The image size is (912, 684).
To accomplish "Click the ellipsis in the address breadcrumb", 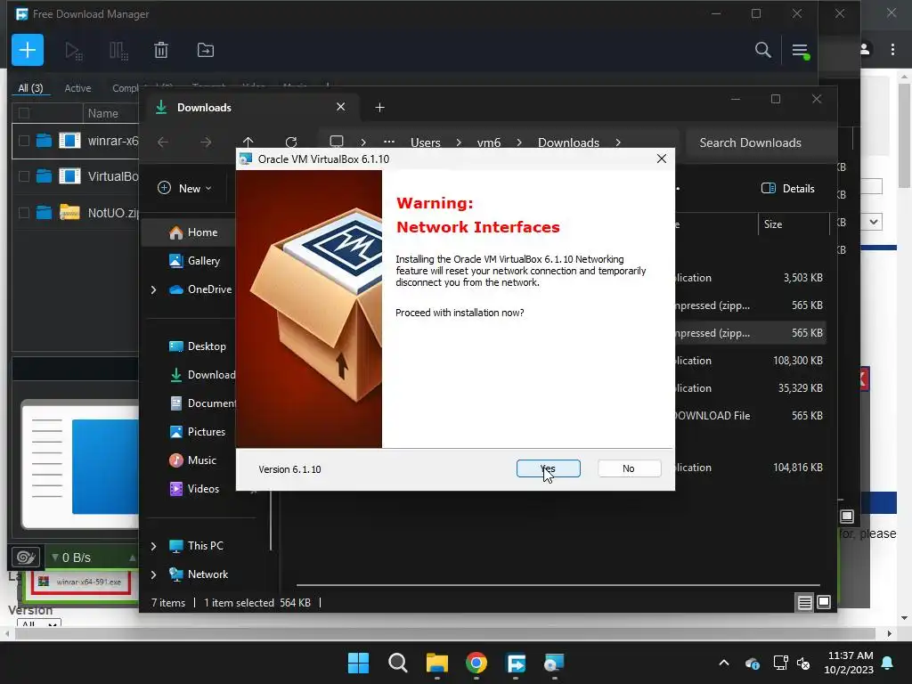I will (x=389, y=142).
